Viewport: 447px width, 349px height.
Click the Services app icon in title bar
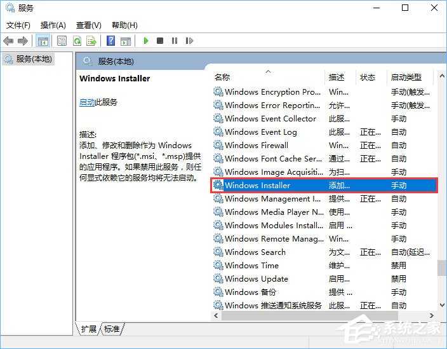[10, 8]
